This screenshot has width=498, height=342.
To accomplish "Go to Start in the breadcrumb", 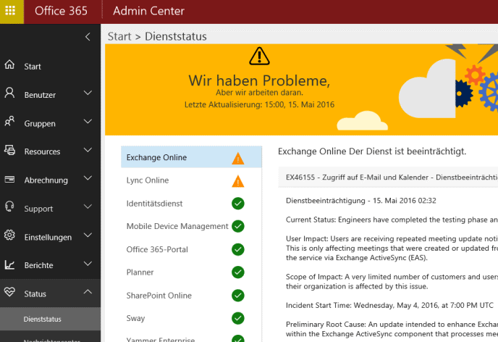I will (119, 36).
